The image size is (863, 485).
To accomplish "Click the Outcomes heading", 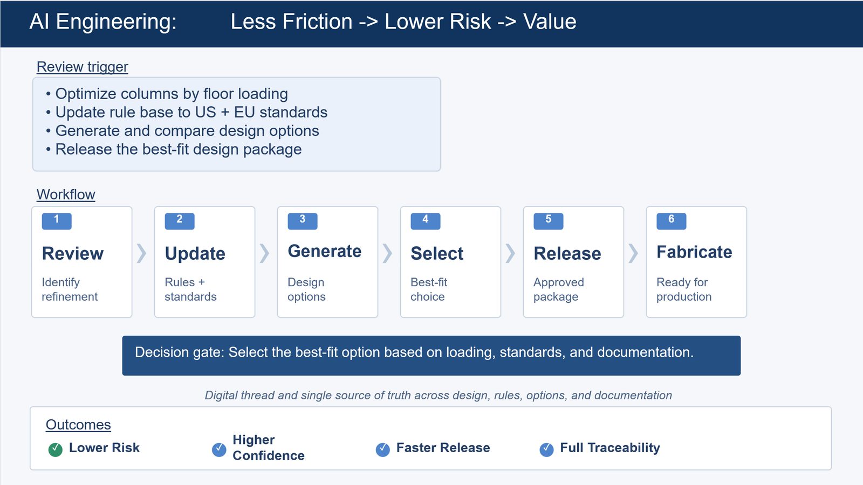I will click(78, 425).
